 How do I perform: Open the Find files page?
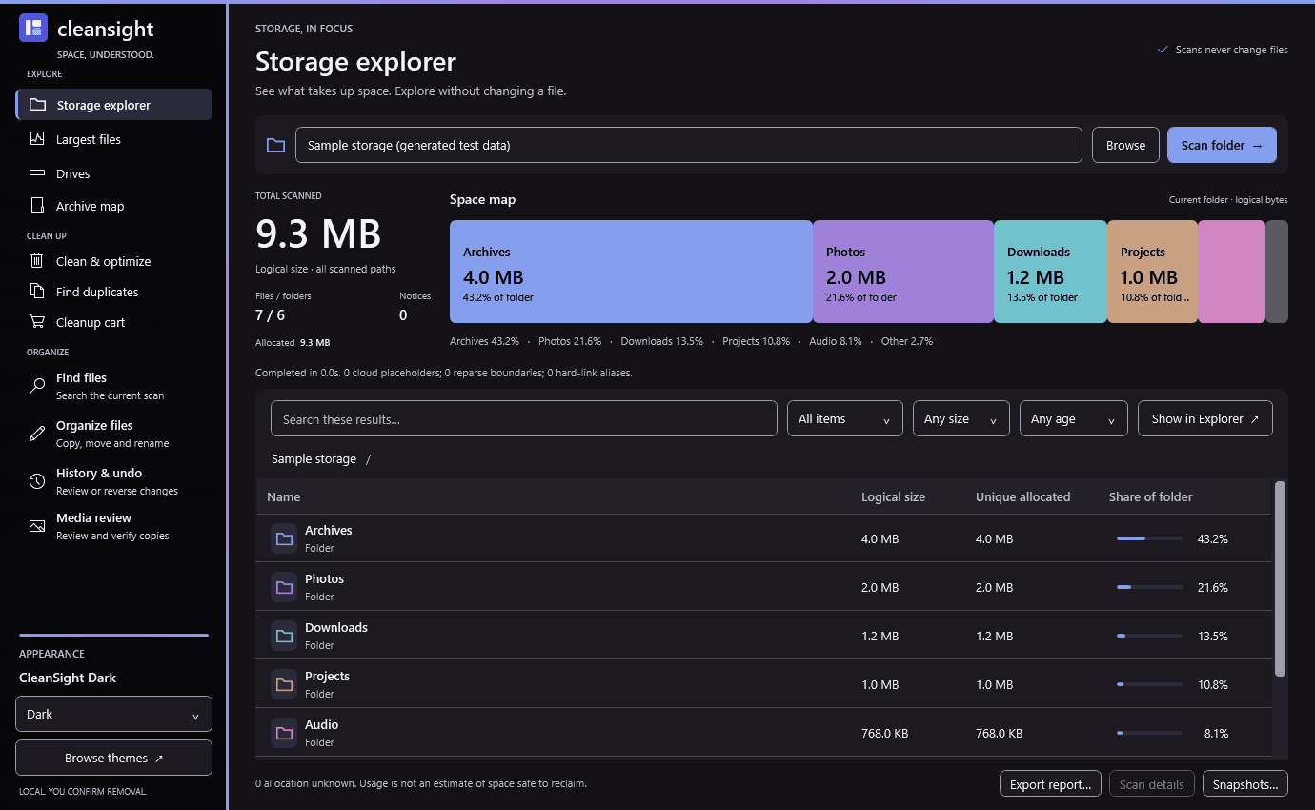[113, 386]
